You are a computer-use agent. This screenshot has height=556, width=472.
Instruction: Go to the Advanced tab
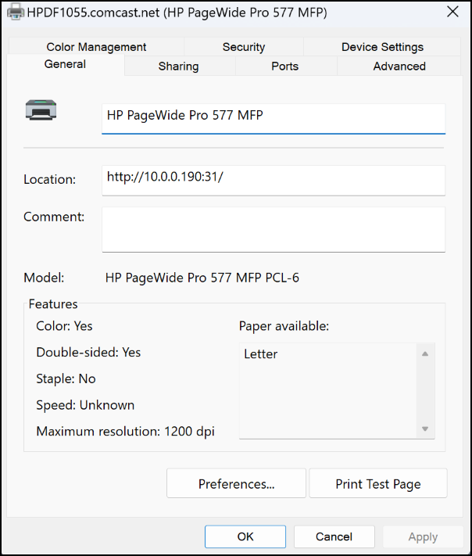pyautogui.click(x=399, y=66)
